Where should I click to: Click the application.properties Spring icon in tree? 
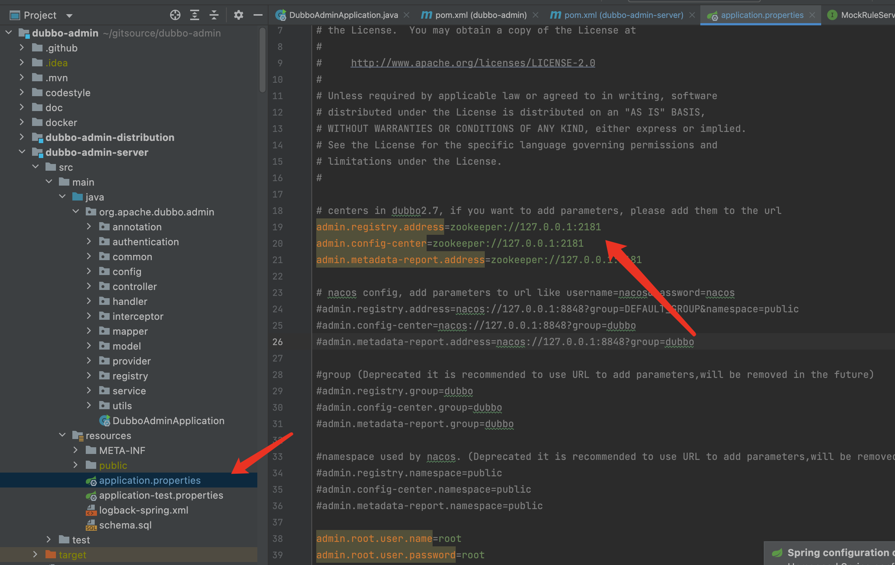click(x=91, y=481)
